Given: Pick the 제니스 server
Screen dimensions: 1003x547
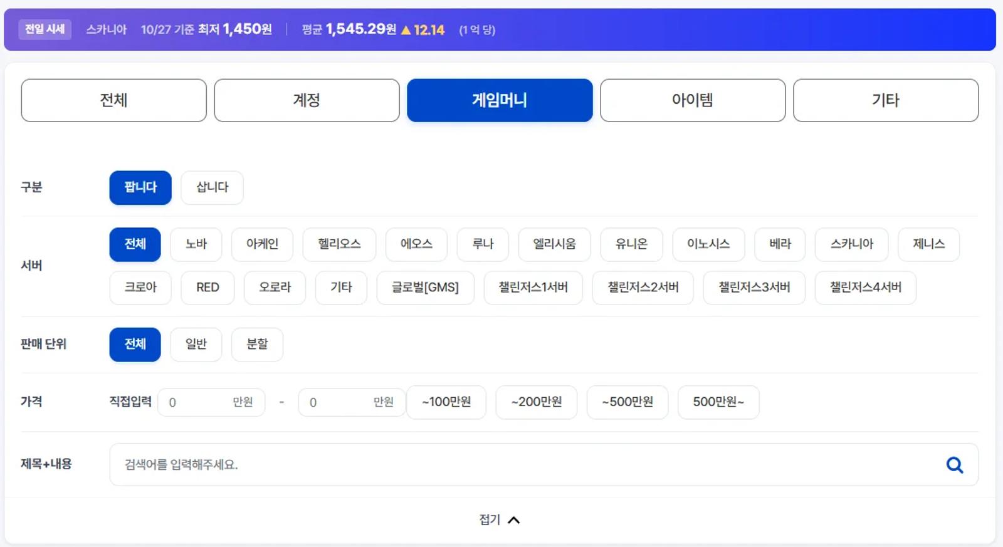Looking at the screenshot, I should click(928, 244).
